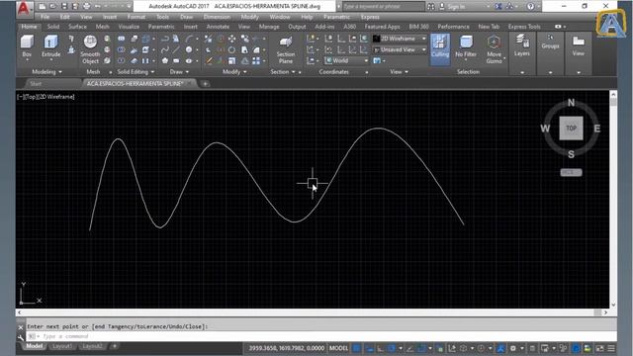Open the Unsaved View dropdown

pos(400,50)
